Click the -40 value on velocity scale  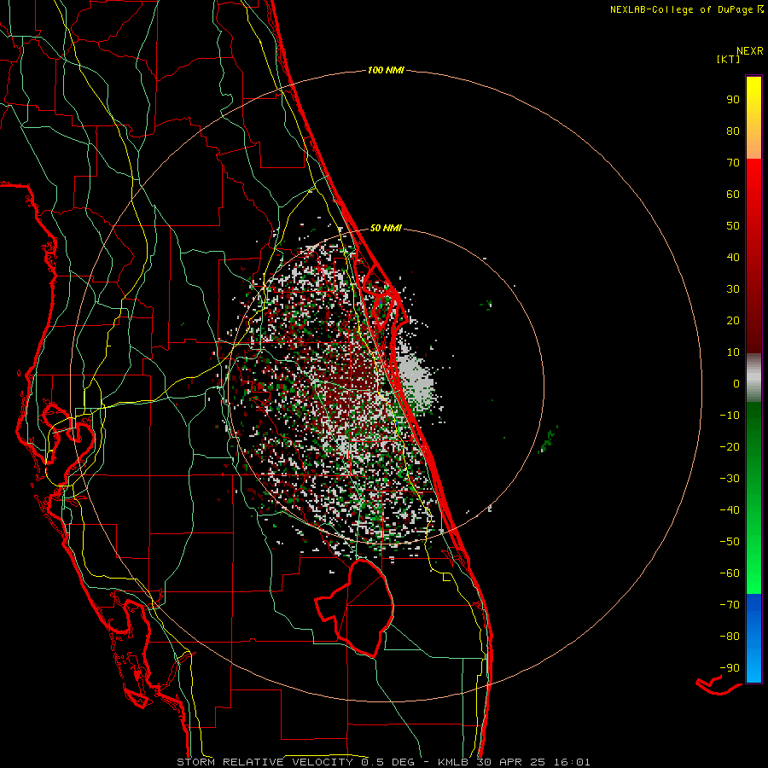730,510
